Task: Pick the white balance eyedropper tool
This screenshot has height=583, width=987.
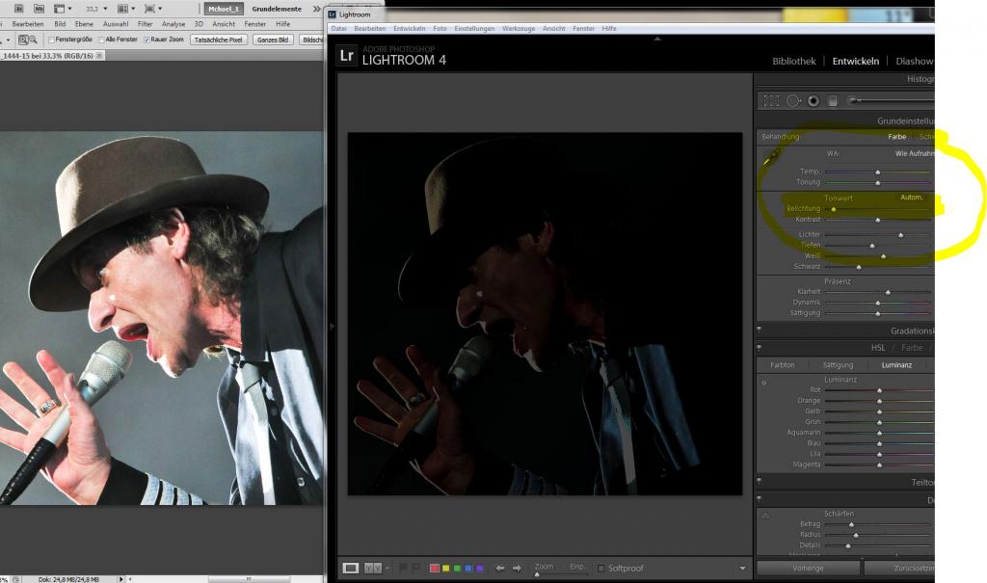Action: [x=772, y=157]
